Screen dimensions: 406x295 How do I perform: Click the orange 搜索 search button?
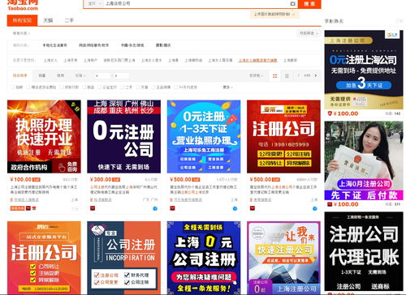tap(309, 4)
